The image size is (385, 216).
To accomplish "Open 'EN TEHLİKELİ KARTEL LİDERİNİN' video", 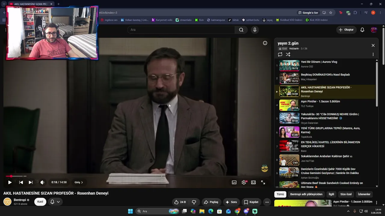I will point(325,146).
